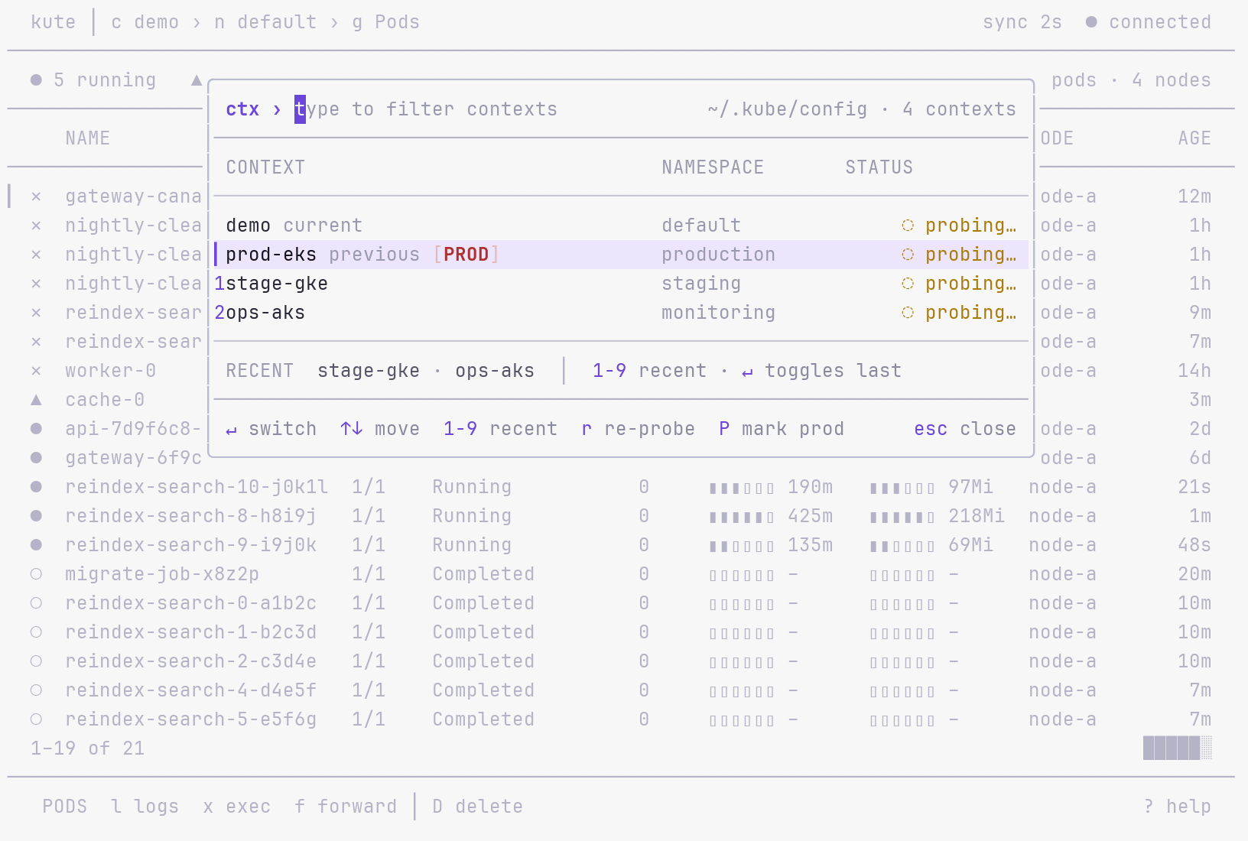The image size is (1248, 841).
Task: Click the 'reindex-search-4-d4e5f' pod name
Action: click(191, 690)
